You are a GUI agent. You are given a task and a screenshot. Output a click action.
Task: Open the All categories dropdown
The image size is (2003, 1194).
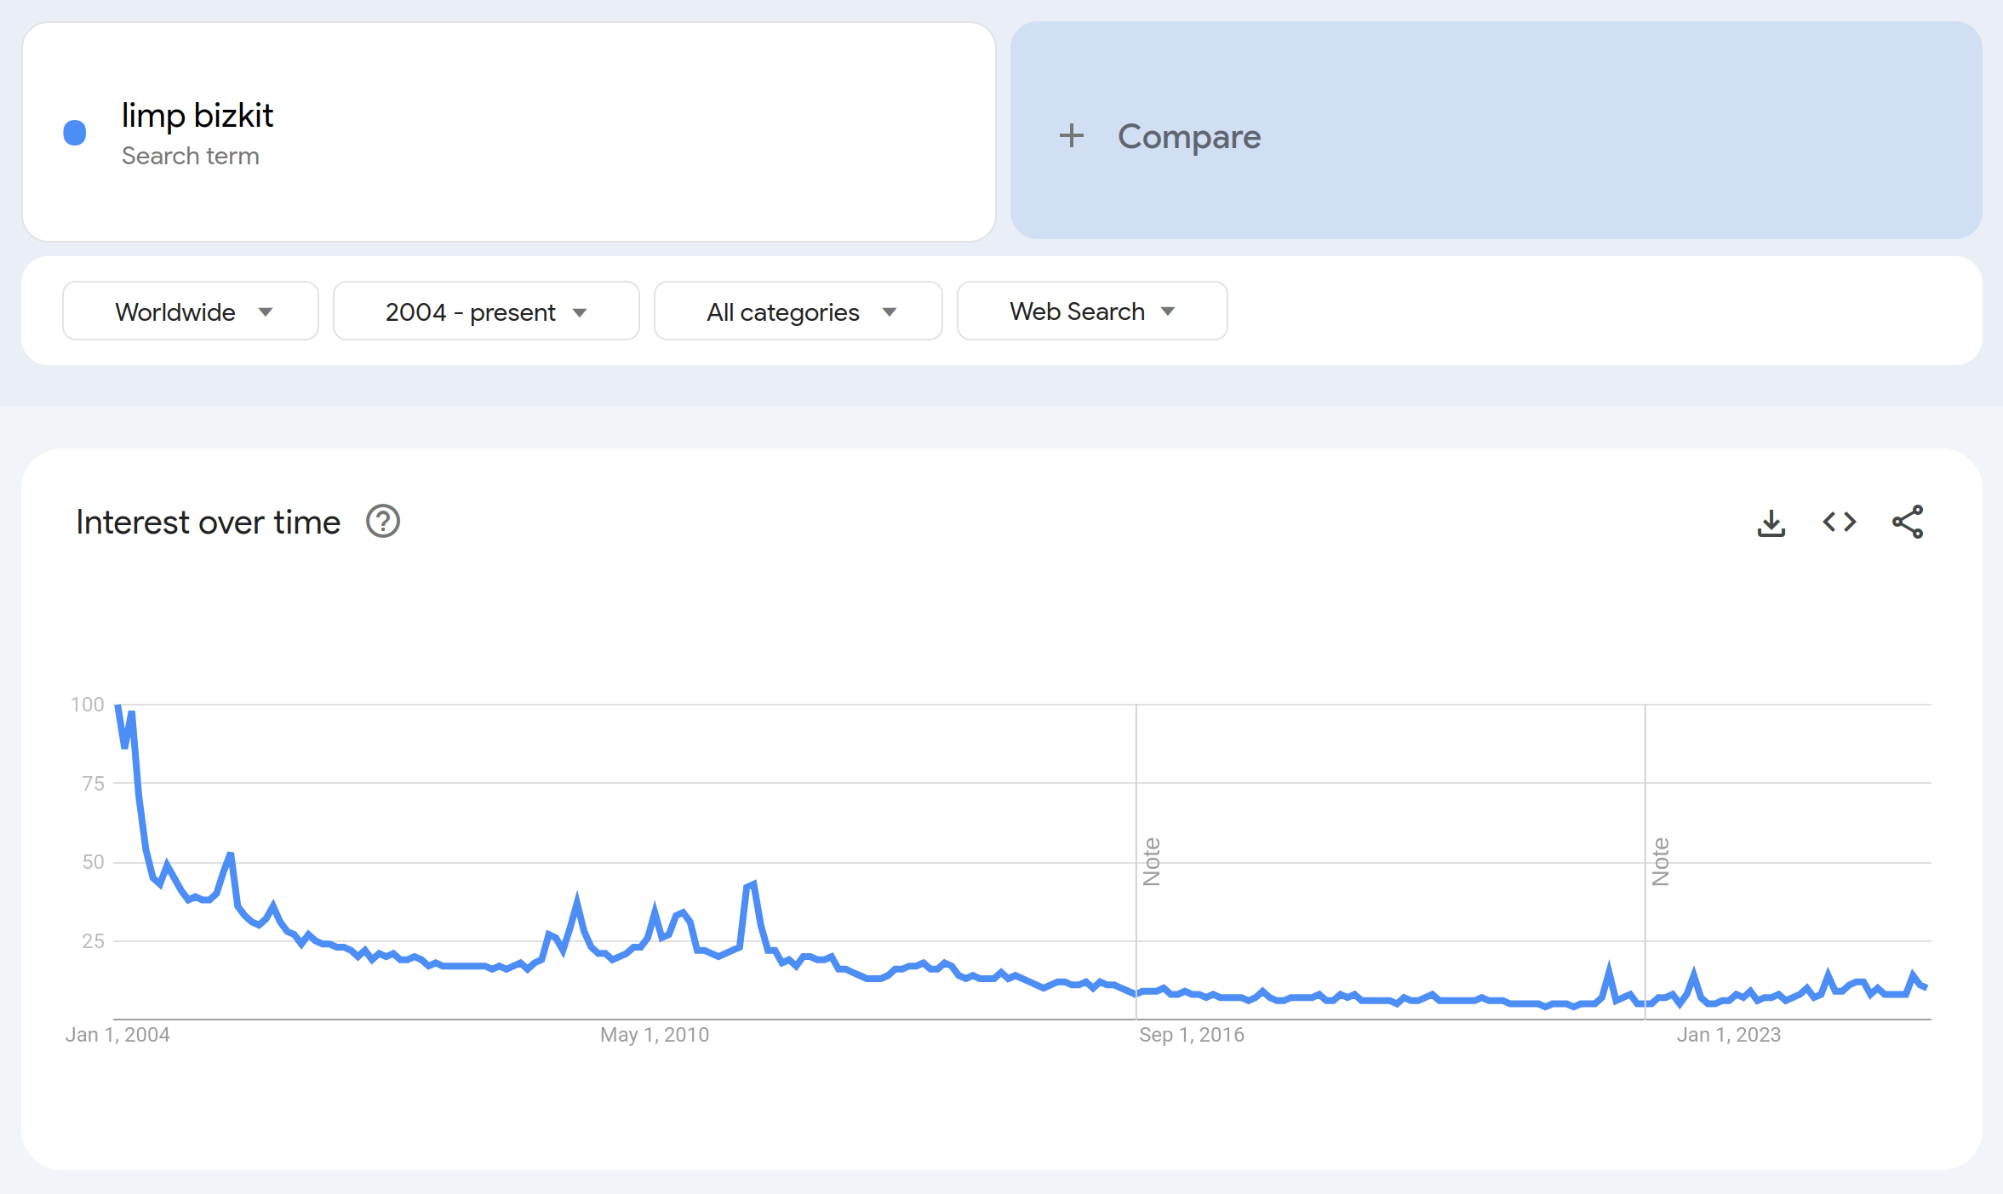798,311
